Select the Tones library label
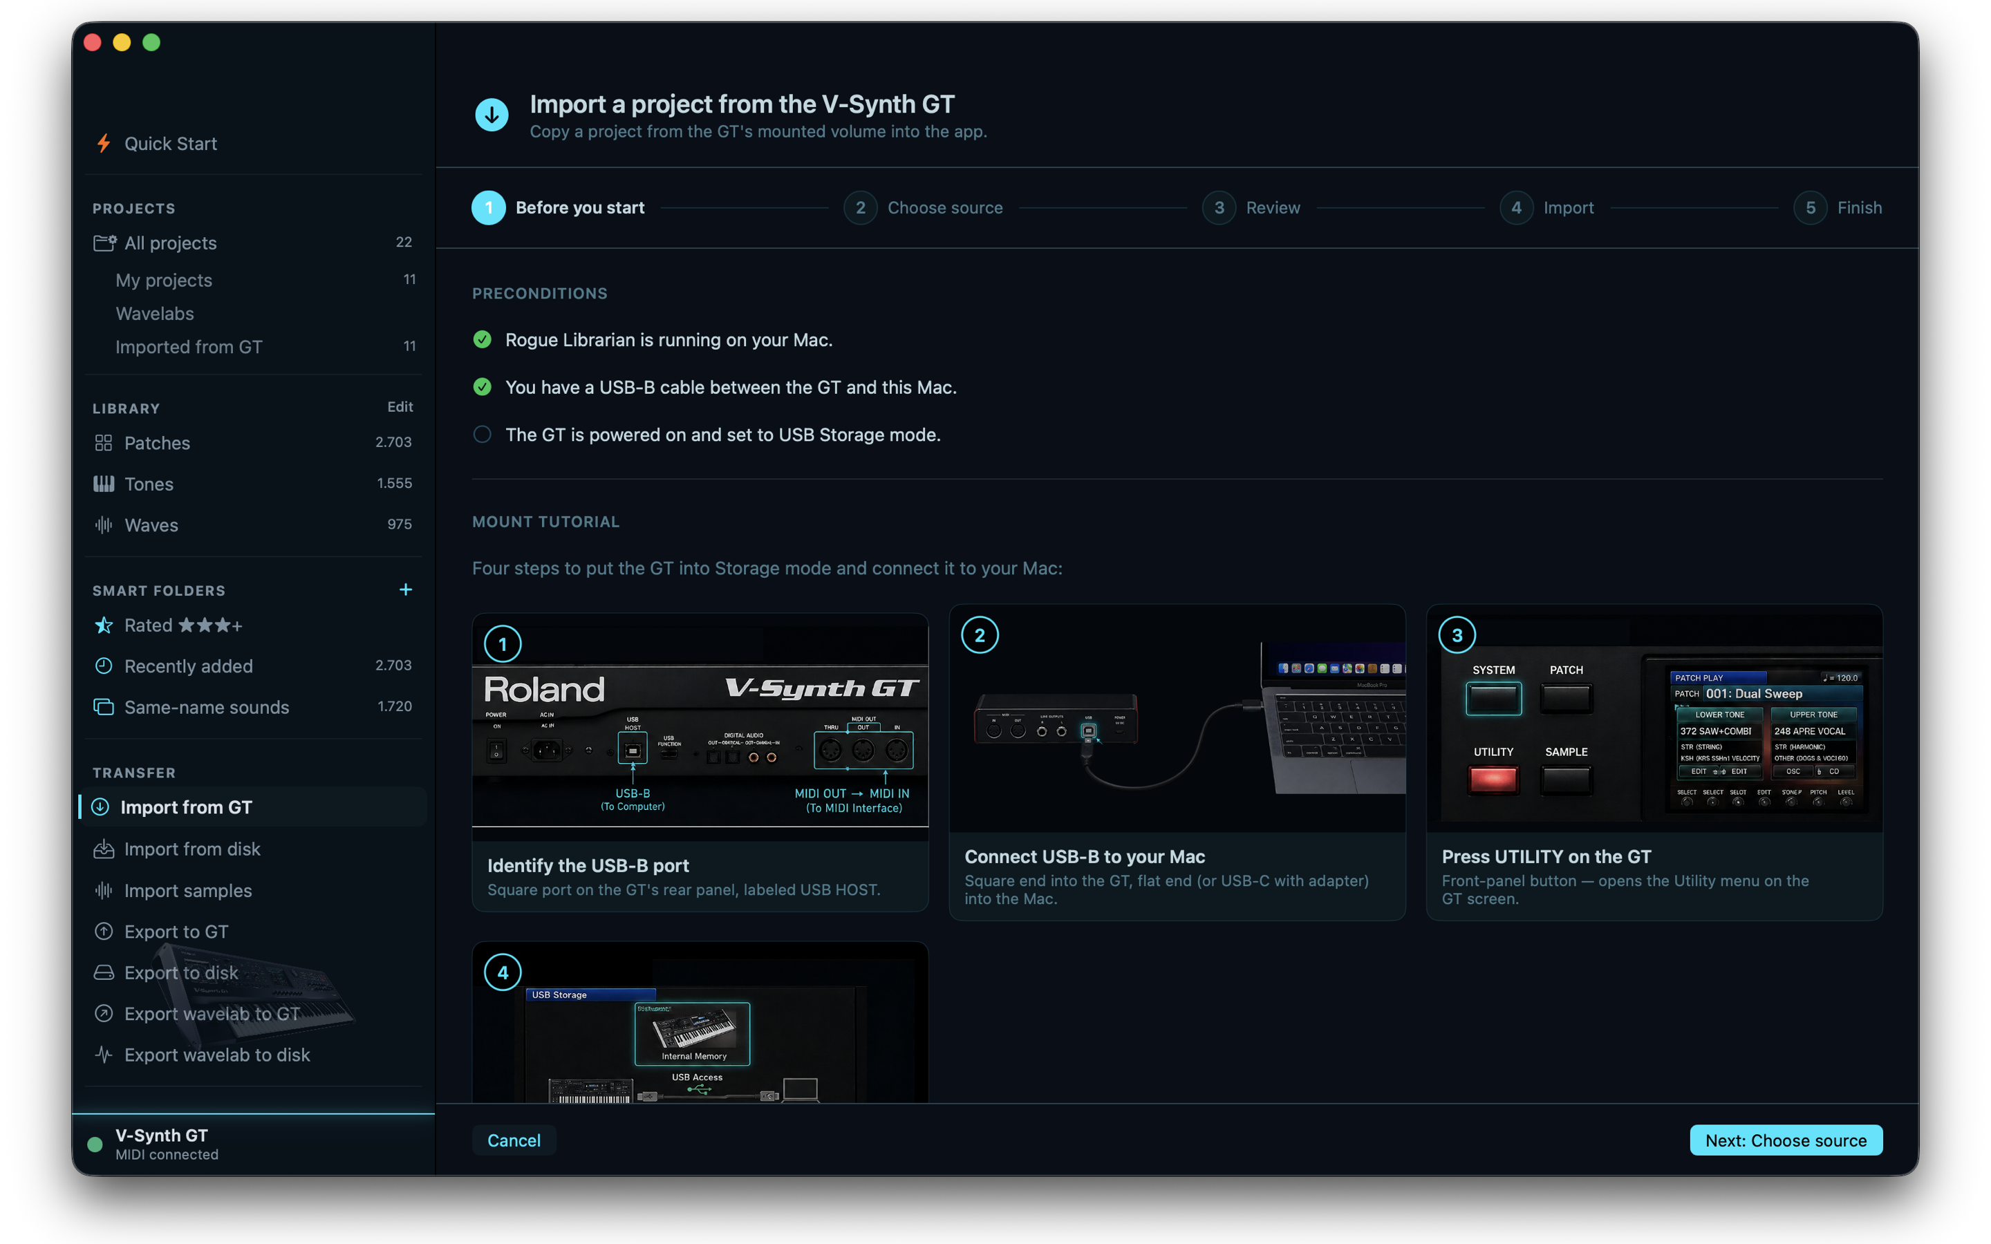Image resolution: width=1991 pixels, height=1244 pixels. (149, 484)
